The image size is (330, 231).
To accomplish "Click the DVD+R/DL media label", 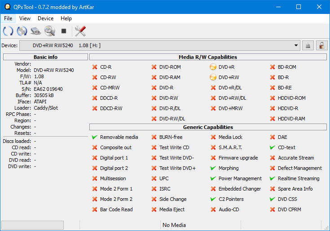I will tap(230, 88).
